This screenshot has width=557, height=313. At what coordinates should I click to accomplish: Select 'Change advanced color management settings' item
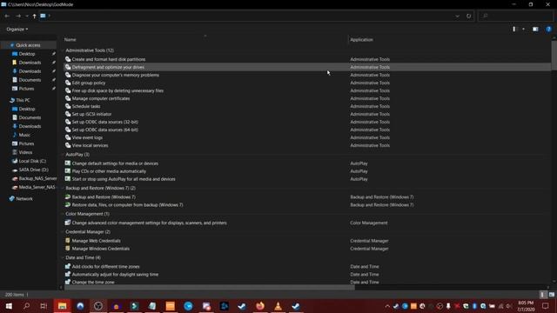click(x=149, y=223)
